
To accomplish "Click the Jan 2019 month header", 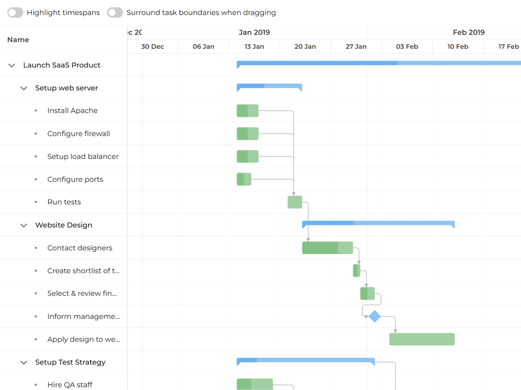I will (x=254, y=32).
